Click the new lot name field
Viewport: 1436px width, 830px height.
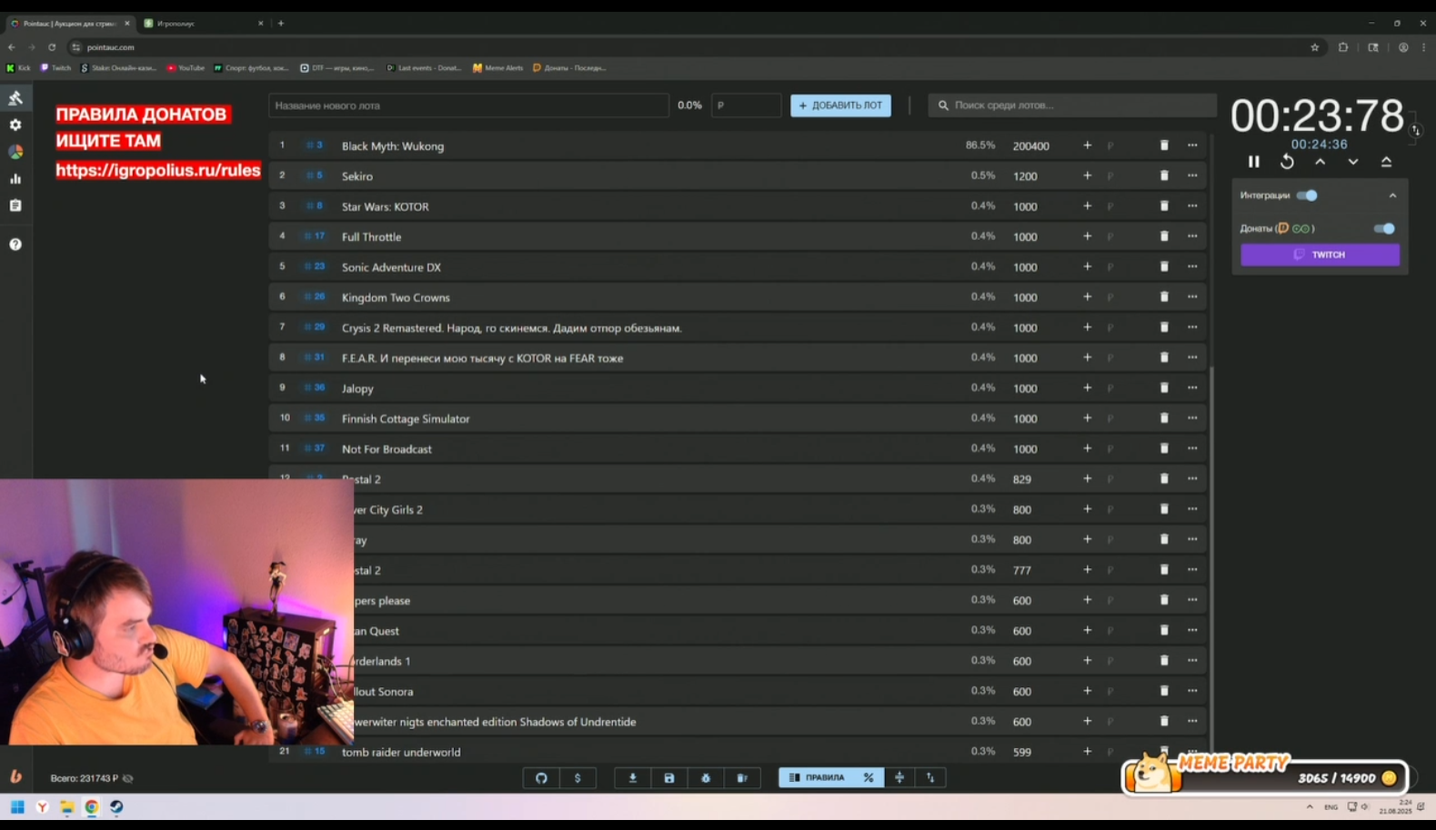point(468,105)
